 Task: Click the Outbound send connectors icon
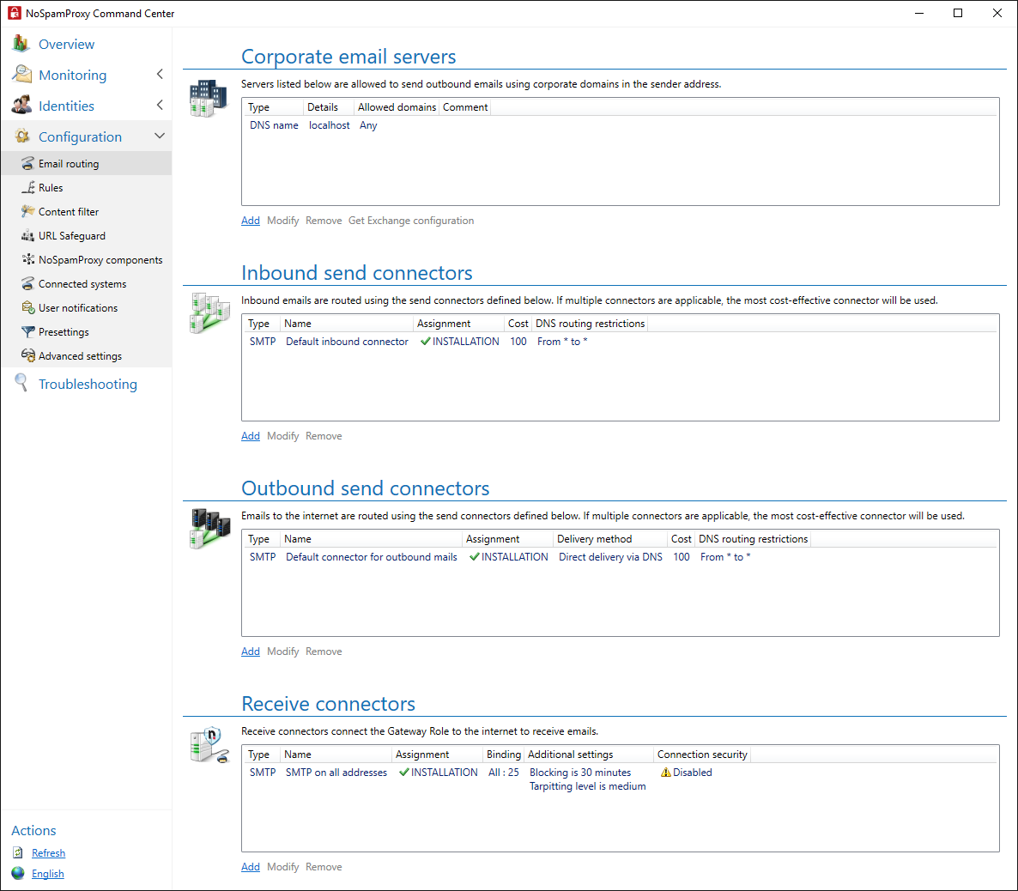[x=209, y=529]
